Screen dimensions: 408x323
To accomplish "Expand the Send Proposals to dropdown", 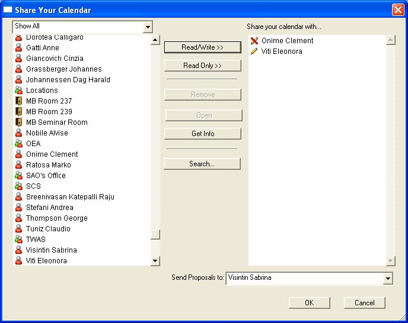I will coord(388,279).
